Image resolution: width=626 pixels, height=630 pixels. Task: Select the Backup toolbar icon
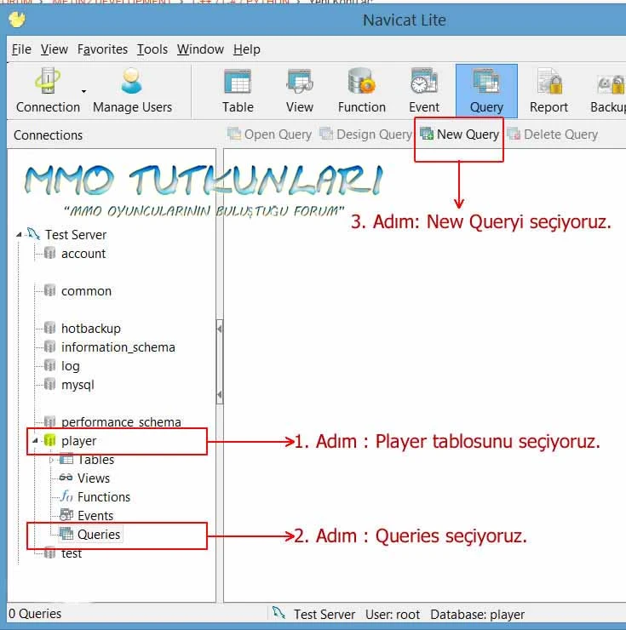click(608, 90)
